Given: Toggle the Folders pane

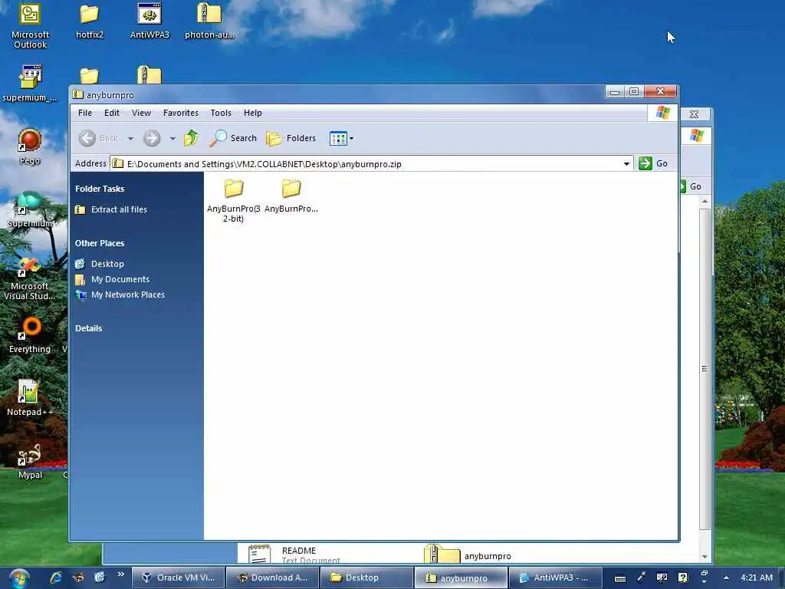Looking at the screenshot, I should 291,138.
